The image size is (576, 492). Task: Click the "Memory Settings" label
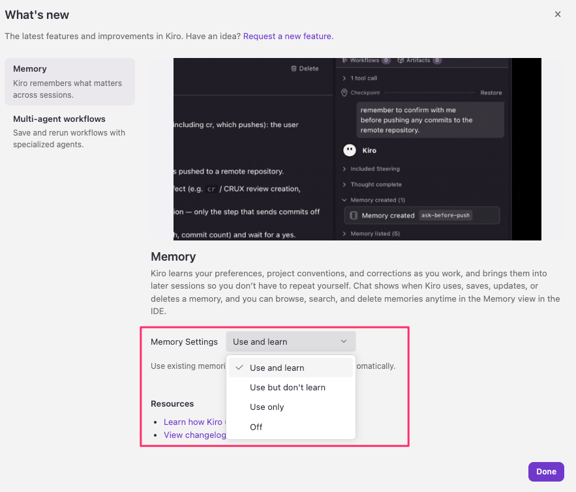tap(184, 341)
